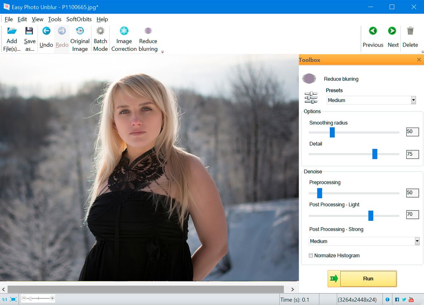The width and height of the screenshot is (424, 305).
Task: Click the Add File(s) toolbar icon
Action: point(12,31)
